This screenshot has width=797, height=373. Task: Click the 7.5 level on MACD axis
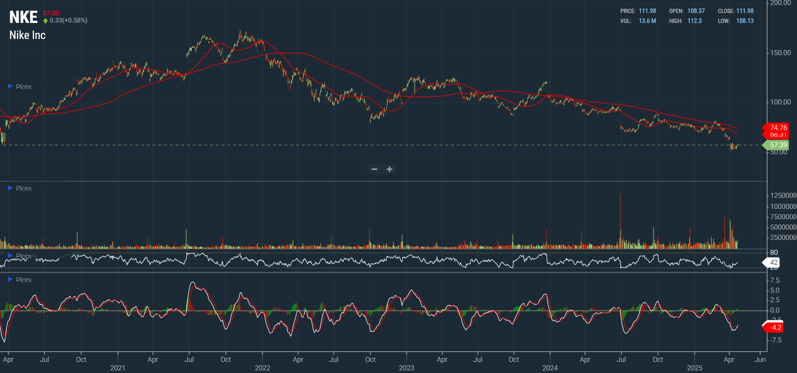pos(775,281)
